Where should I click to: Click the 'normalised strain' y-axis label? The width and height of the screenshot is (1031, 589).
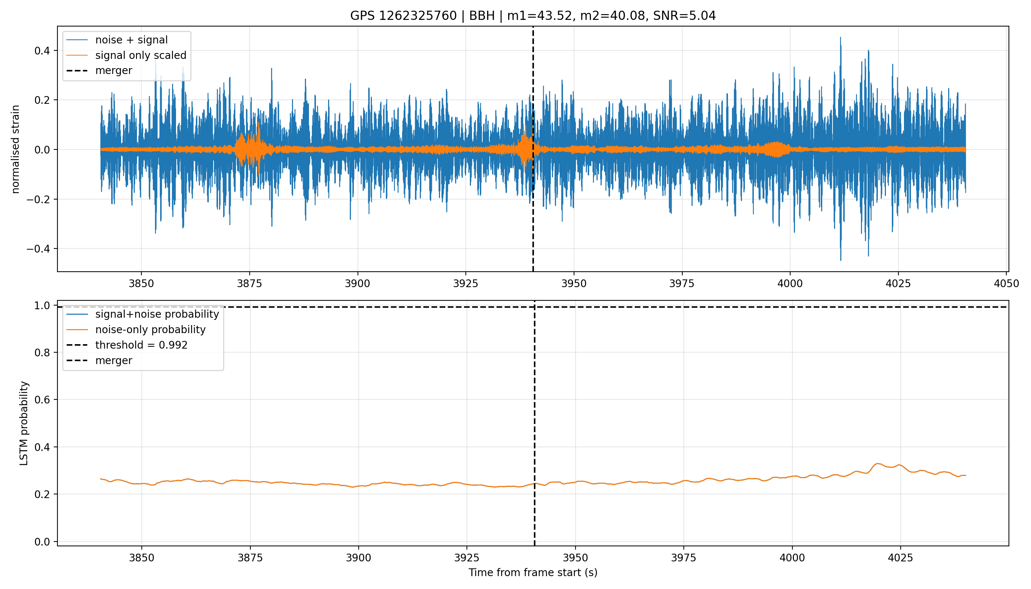click(15, 149)
